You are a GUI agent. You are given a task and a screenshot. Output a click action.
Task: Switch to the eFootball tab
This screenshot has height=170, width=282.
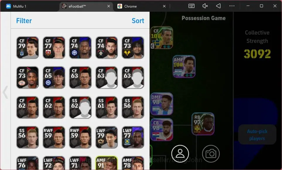click(x=86, y=6)
